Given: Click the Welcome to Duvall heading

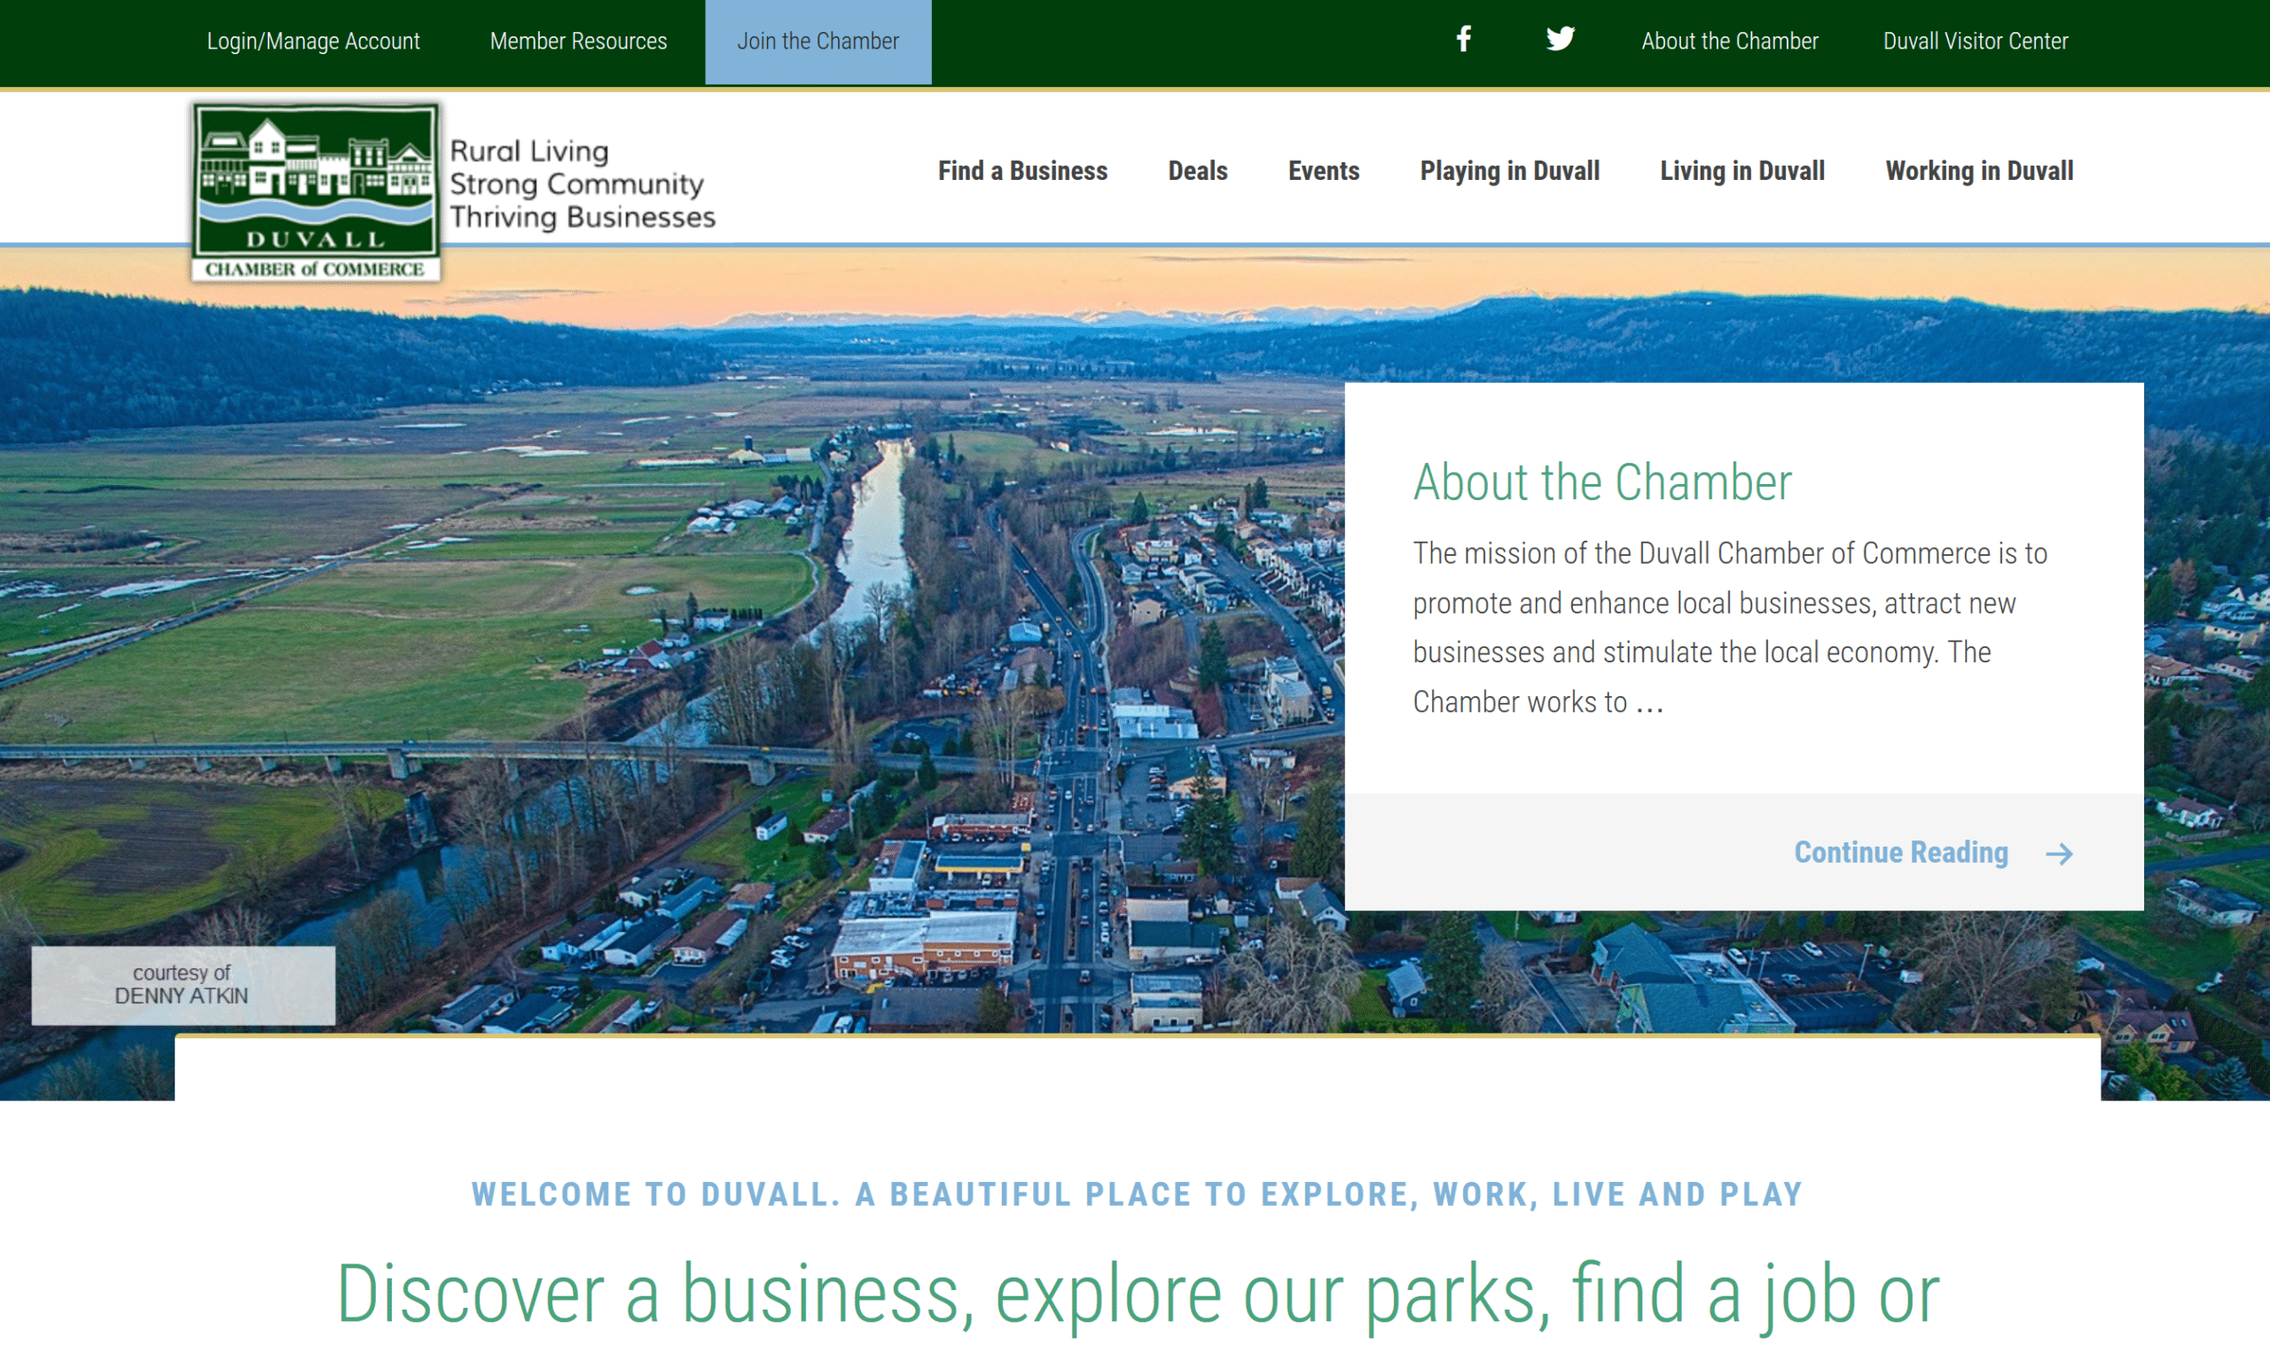Looking at the screenshot, I should click(x=1137, y=1193).
